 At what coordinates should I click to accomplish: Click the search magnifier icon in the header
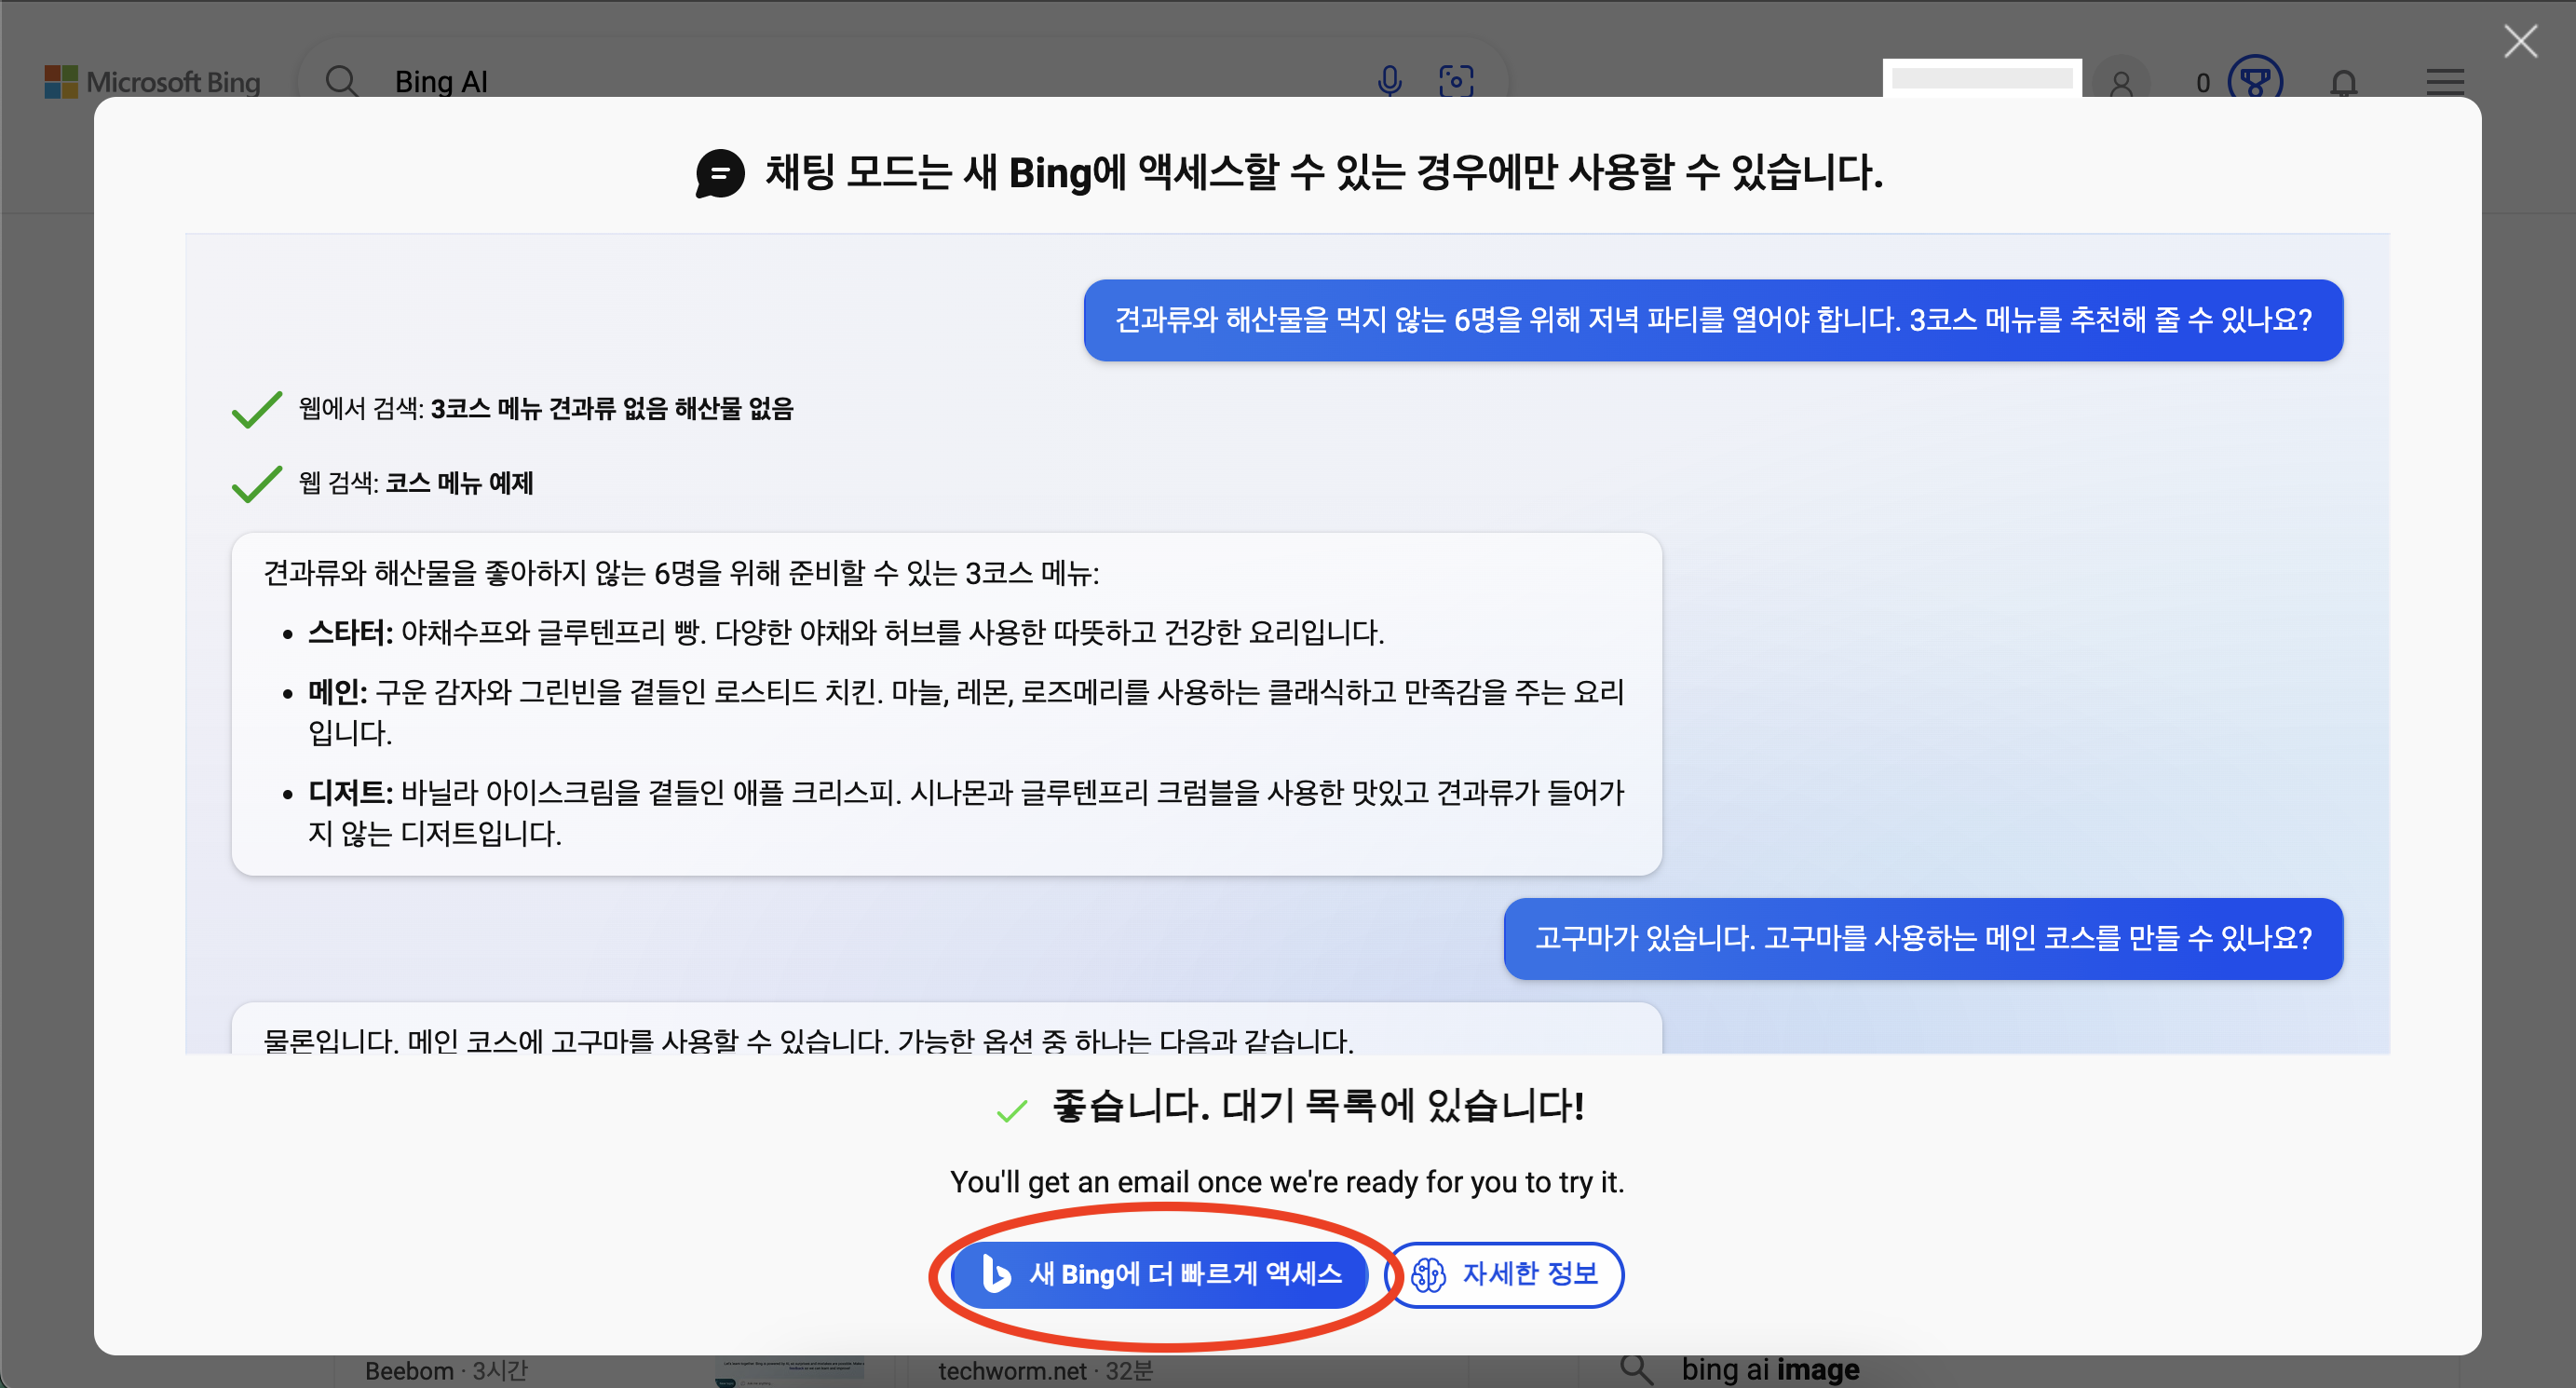pos(341,81)
